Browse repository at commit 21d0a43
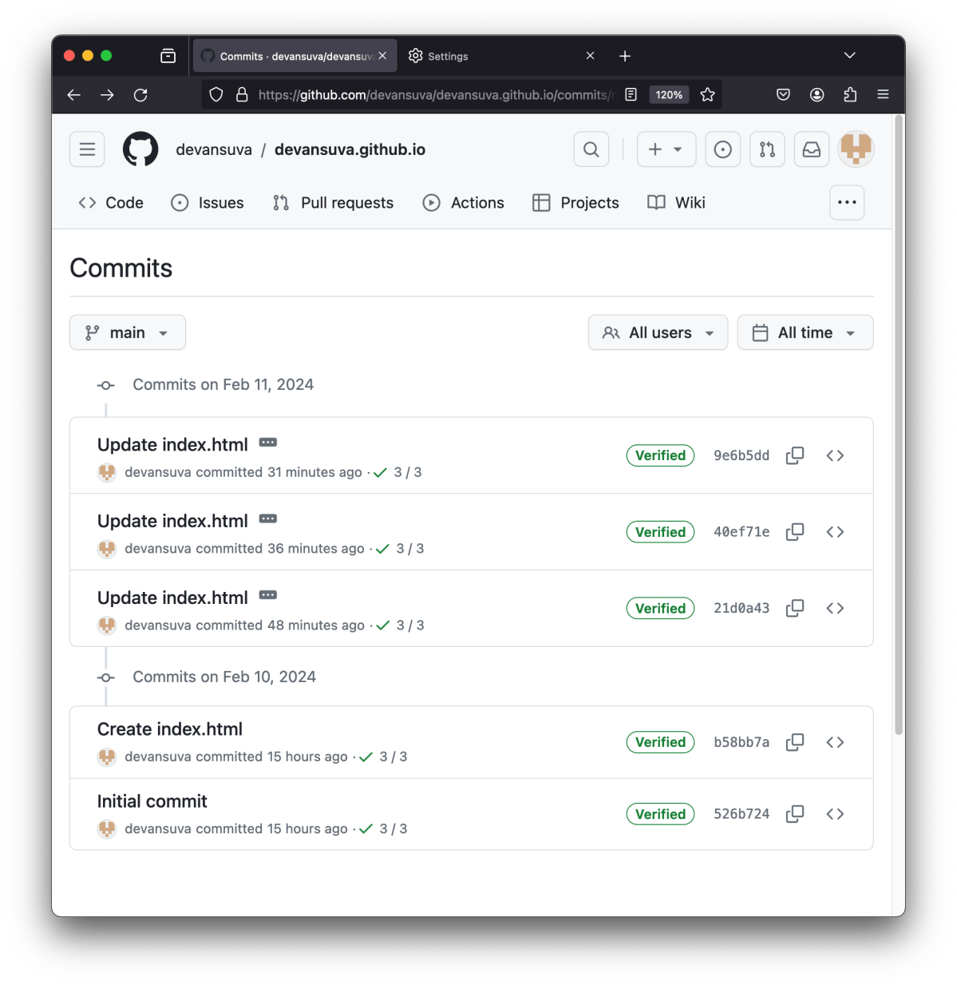957x985 pixels. pos(835,608)
